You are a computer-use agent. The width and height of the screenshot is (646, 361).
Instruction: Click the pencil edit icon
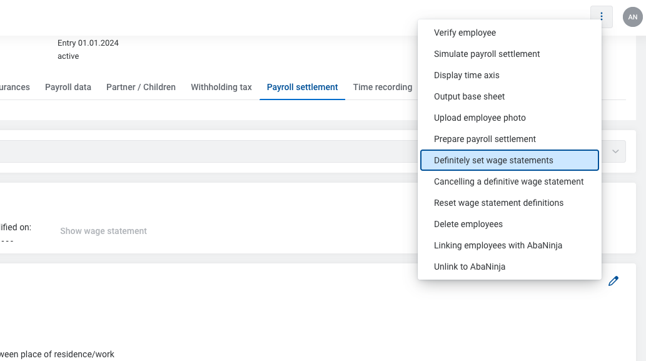(613, 281)
